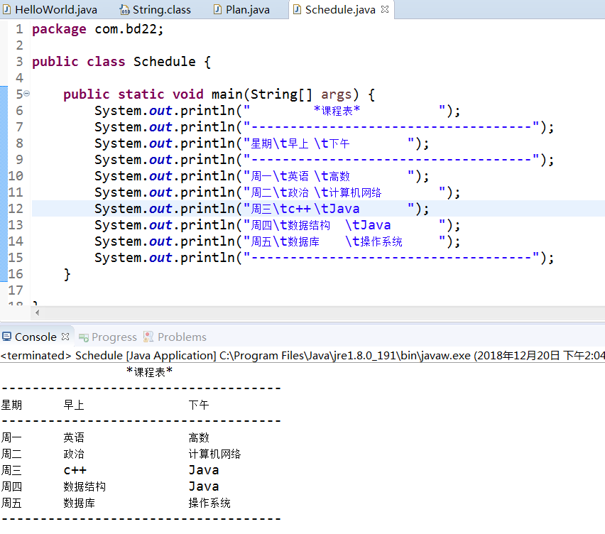The height and width of the screenshot is (534, 605).
Task: Click the HelloWorld.java file icon
Action: click(6, 10)
